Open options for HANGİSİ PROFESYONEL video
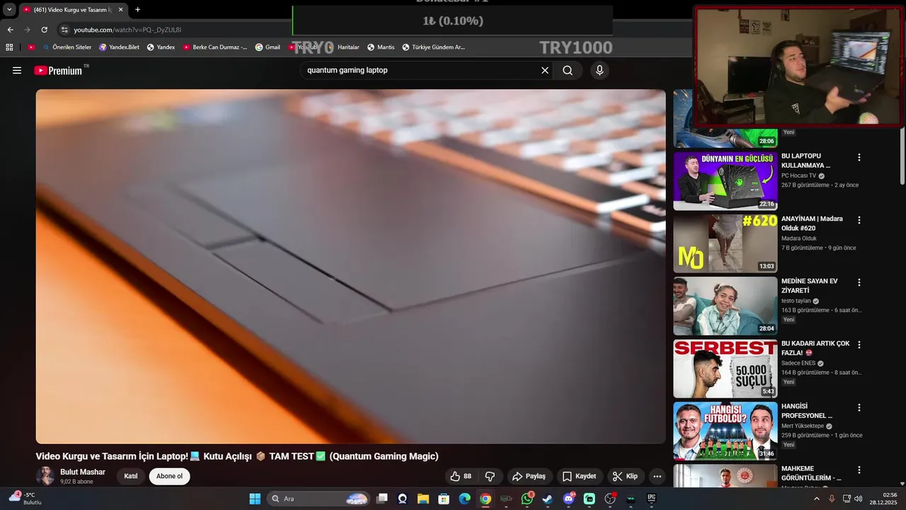The image size is (906, 510). click(x=859, y=407)
